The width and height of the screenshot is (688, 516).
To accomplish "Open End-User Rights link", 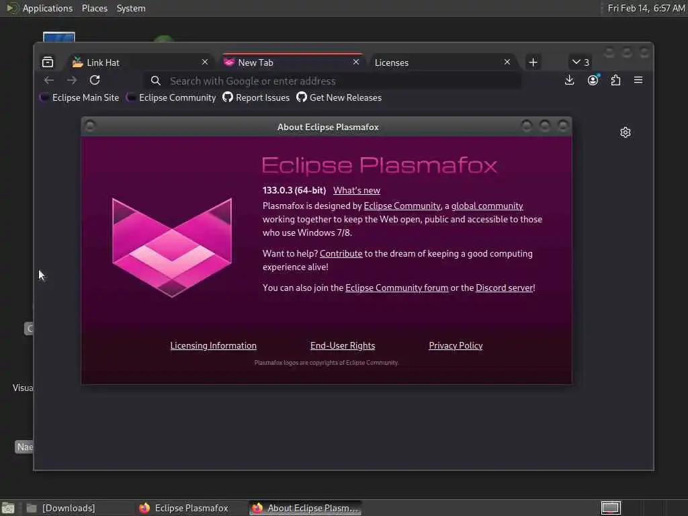I will click(x=343, y=345).
